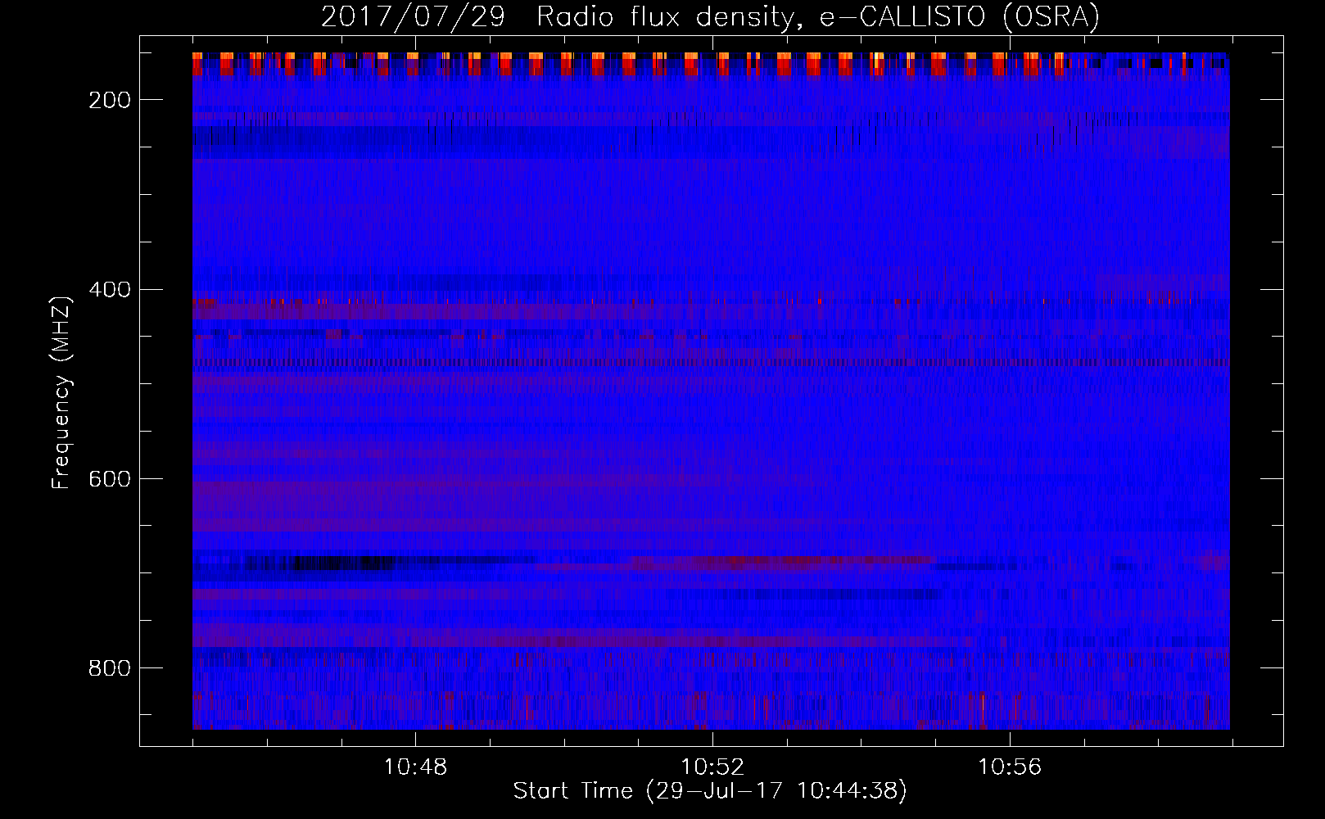Viewport: 1325px width, 819px height.
Task: Click the 10:48 time tick label
Action: (x=415, y=767)
